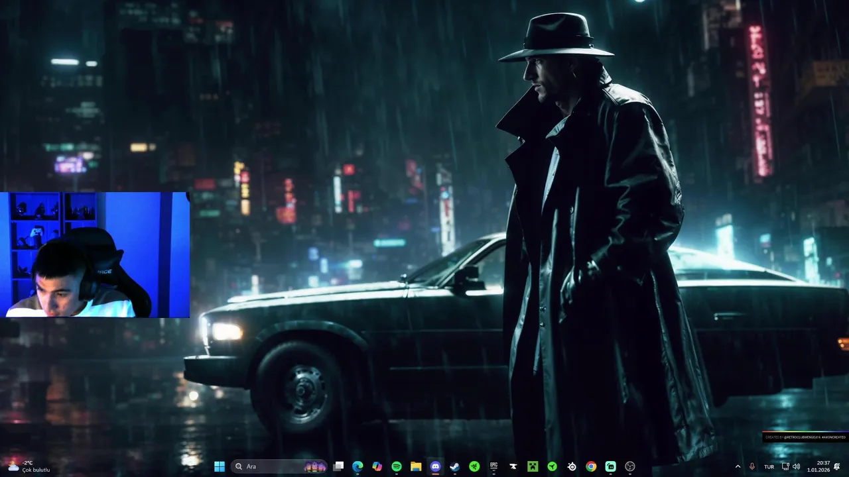Image resolution: width=849 pixels, height=477 pixels.
Task: Open Razer Synapse from the taskbar
Action: click(474, 466)
